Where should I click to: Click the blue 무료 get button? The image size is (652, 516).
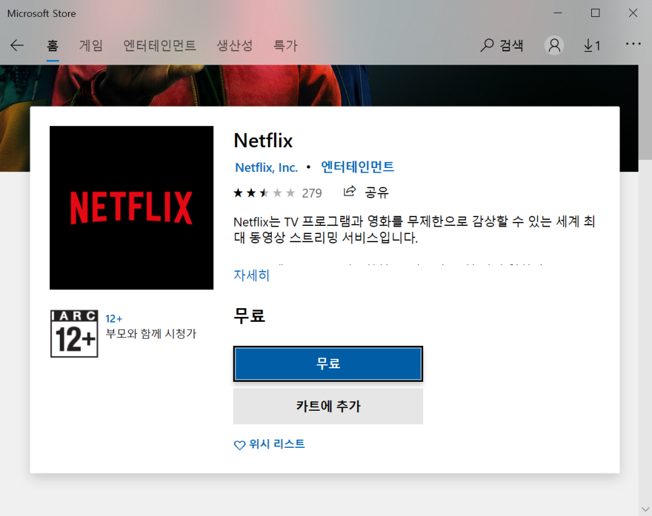click(x=328, y=364)
